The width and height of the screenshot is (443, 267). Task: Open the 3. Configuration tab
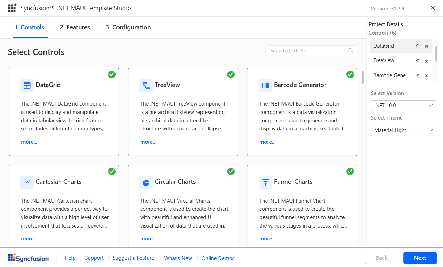pyautogui.click(x=128, y=27)
